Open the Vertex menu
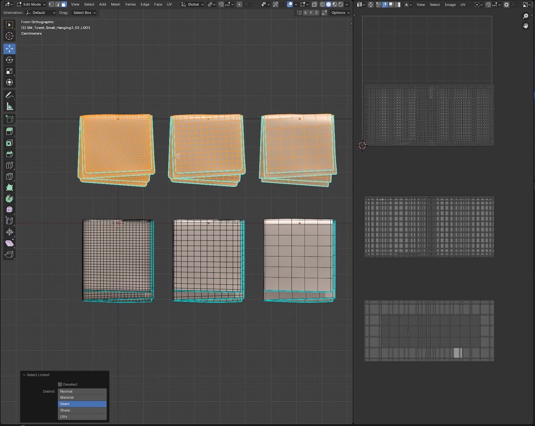Viewport: 535px width, 426px height. pos(130,4)
